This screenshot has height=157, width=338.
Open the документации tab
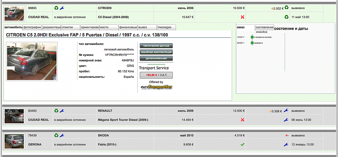point(52,28)
